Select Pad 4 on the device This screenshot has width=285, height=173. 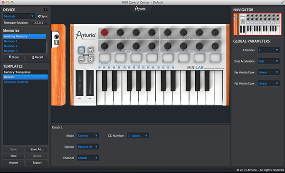(x=152, y=58)
